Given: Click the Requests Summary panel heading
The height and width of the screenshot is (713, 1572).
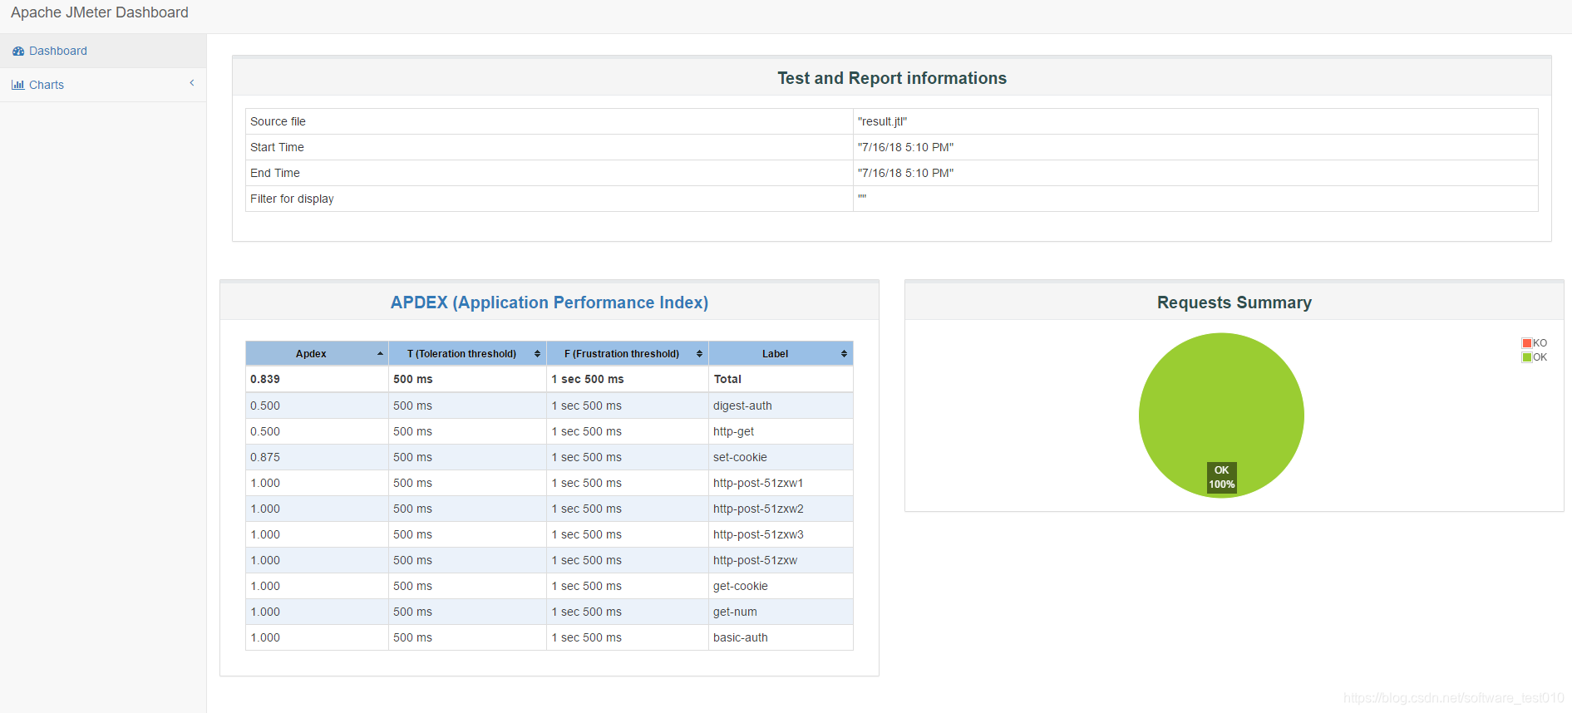Looking at the screenshot, I should click(1234, 302).
